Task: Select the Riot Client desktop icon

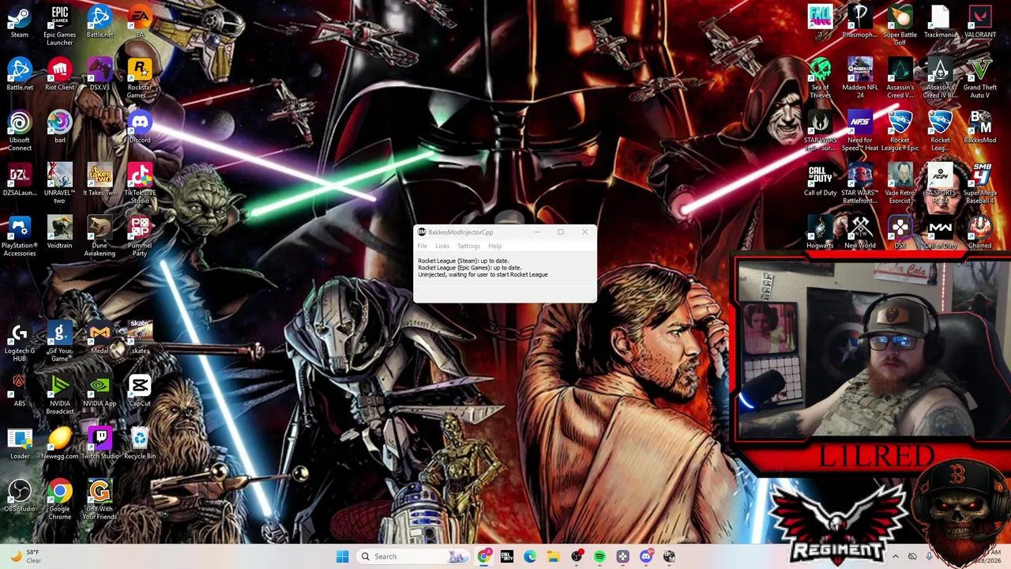Action: coord(59,74)
